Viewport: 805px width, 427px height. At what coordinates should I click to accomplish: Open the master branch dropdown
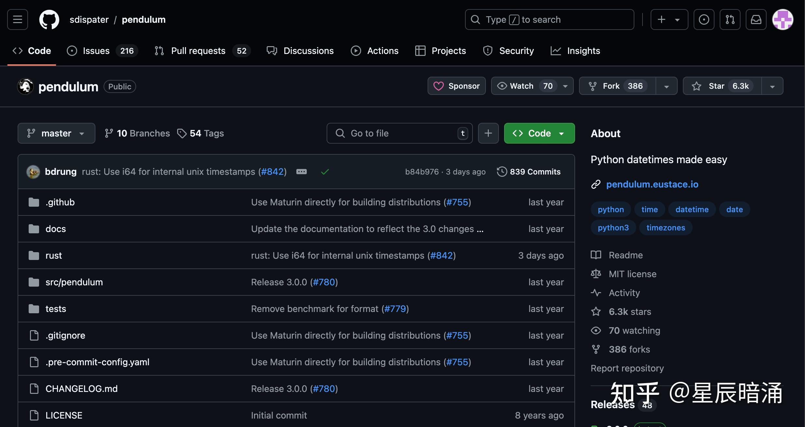[56, 133]
